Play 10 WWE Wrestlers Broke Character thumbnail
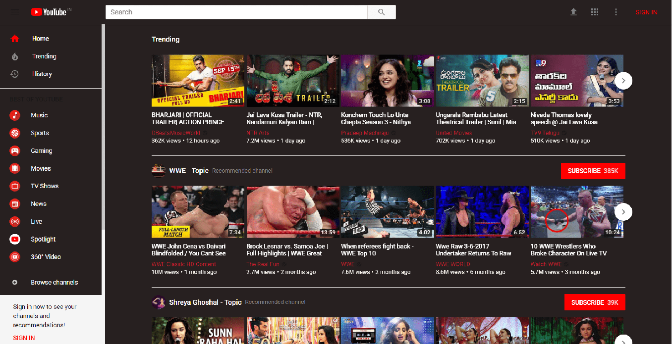Image resolution: width=672 pixels, height=344 pixels. click(x=577, y=212)
